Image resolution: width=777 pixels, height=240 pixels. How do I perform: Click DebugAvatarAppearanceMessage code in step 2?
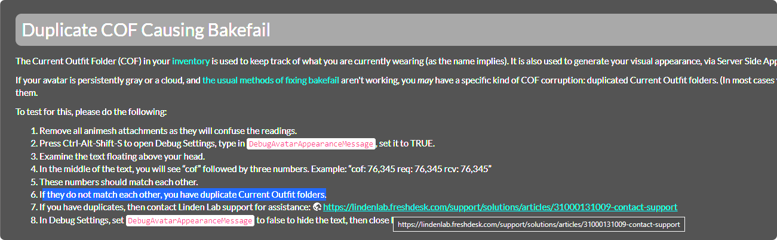pyautogui.click(x=311, y=144)
